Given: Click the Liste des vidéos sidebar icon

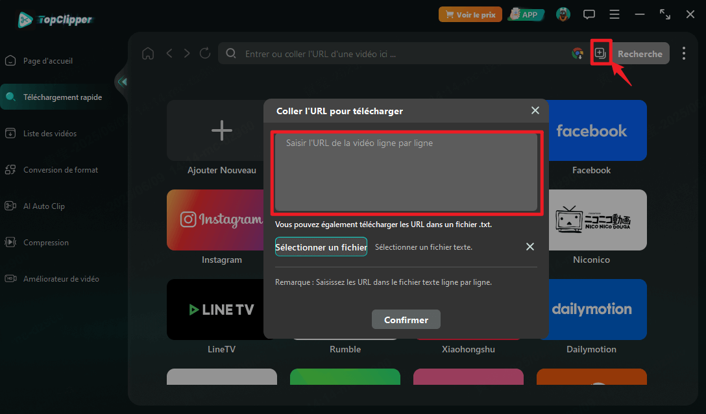Looking at the screenshot, I should click(10, 133).
